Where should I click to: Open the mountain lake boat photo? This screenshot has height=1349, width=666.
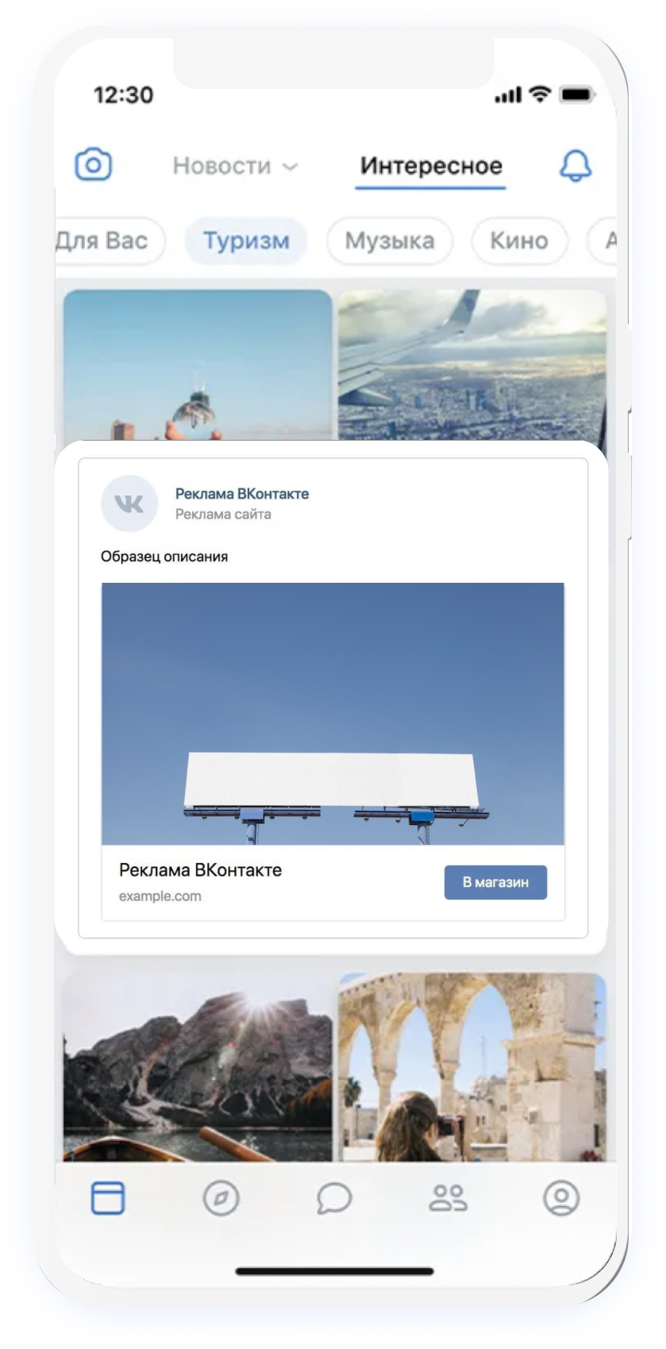click(198, 1067)
